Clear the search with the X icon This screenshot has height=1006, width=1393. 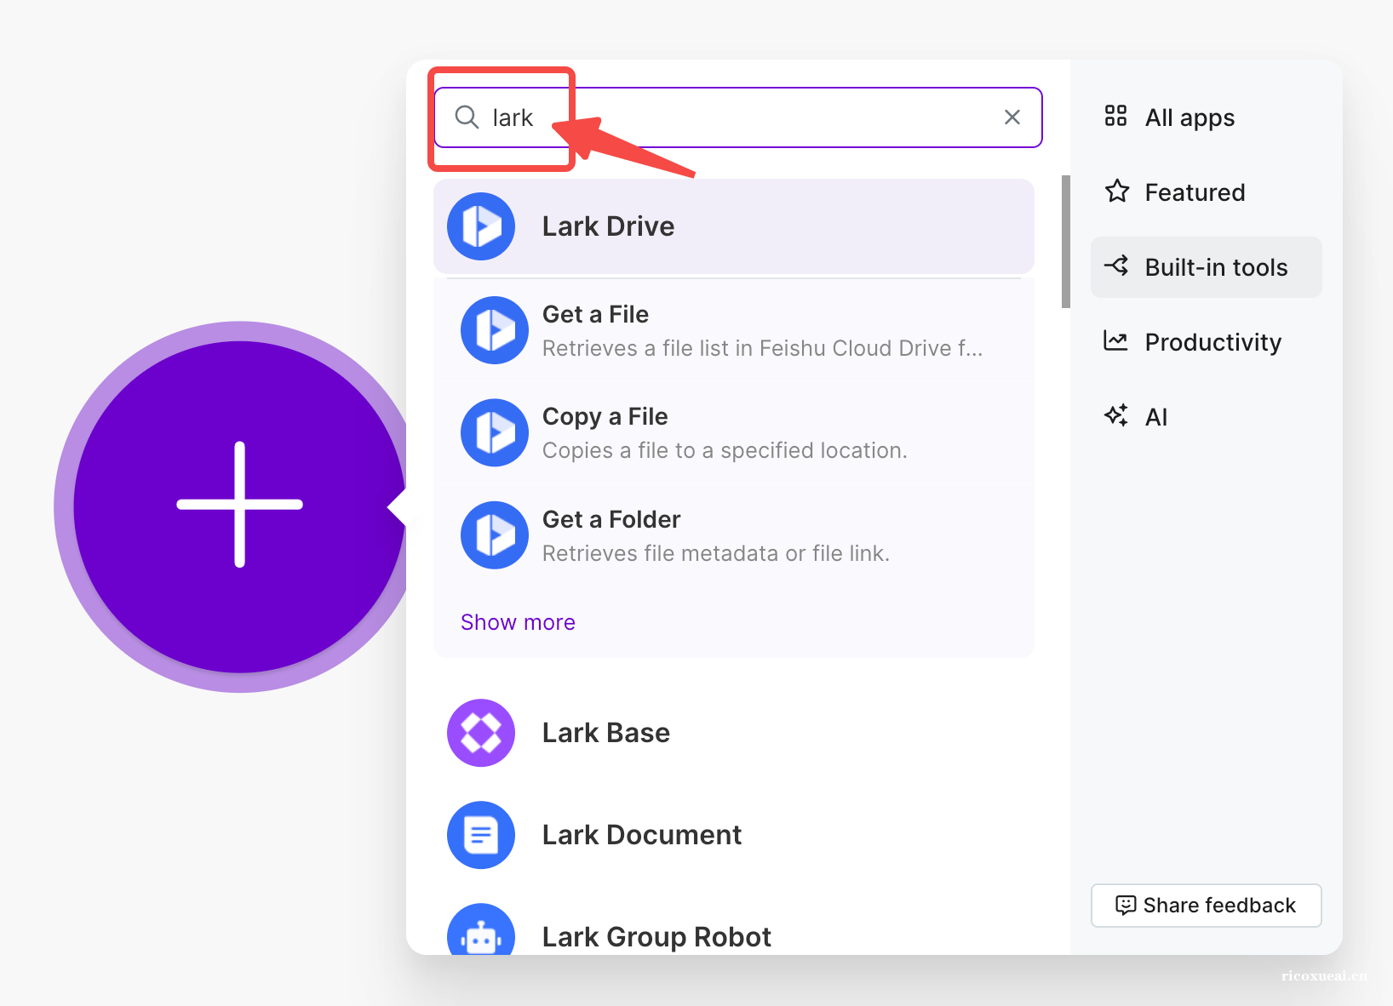(x=1012, y=117)
